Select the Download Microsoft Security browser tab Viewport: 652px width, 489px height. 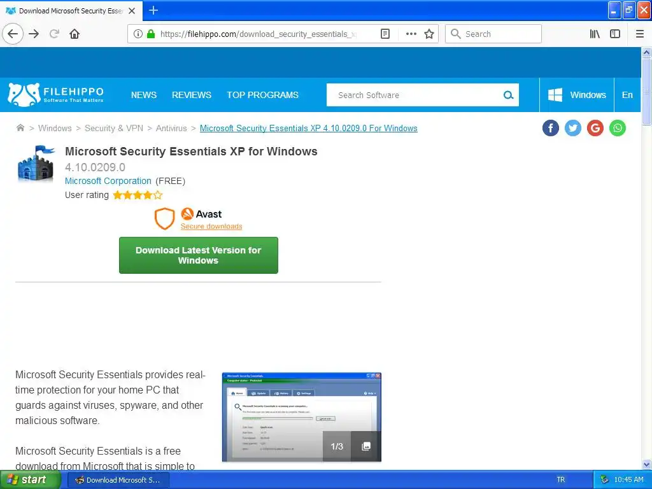tap(71, 11)
